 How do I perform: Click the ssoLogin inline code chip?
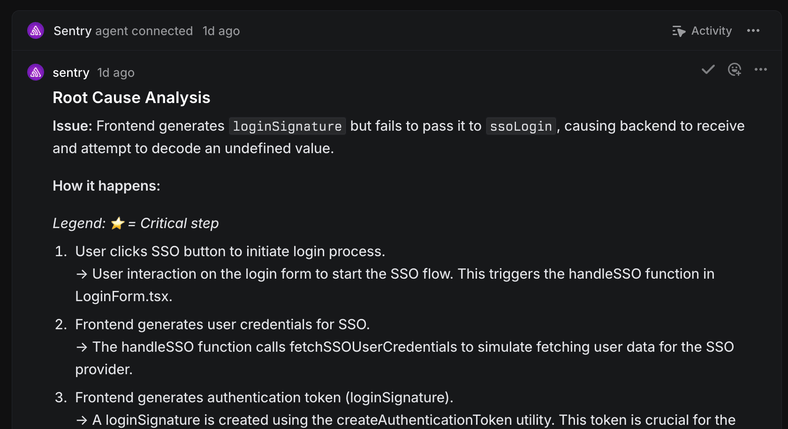click(x=521, y=126)
